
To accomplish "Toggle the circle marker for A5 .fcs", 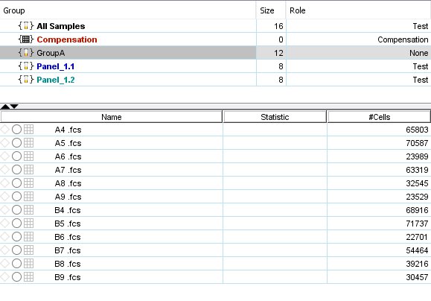I will [17, 143].
